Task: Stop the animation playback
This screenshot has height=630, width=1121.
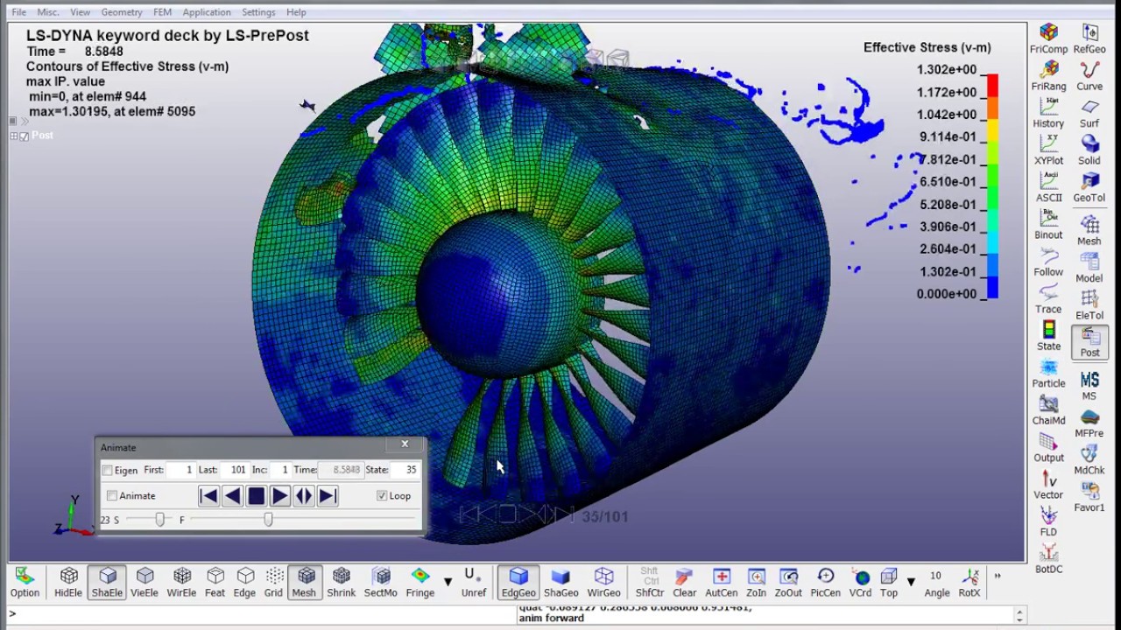Action: 256,496
